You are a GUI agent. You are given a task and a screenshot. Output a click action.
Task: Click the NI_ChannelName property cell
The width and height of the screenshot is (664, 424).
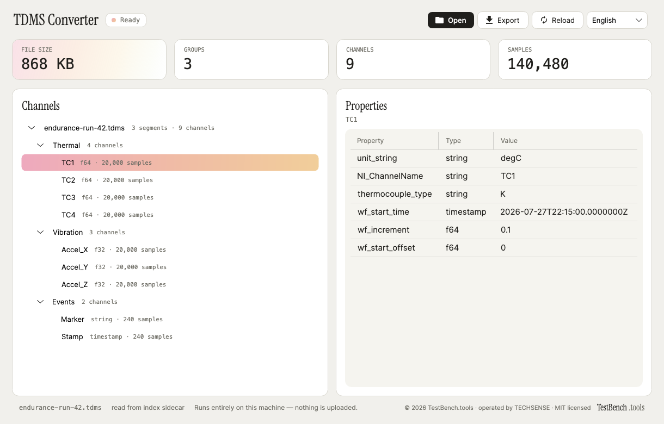[395, 176]
